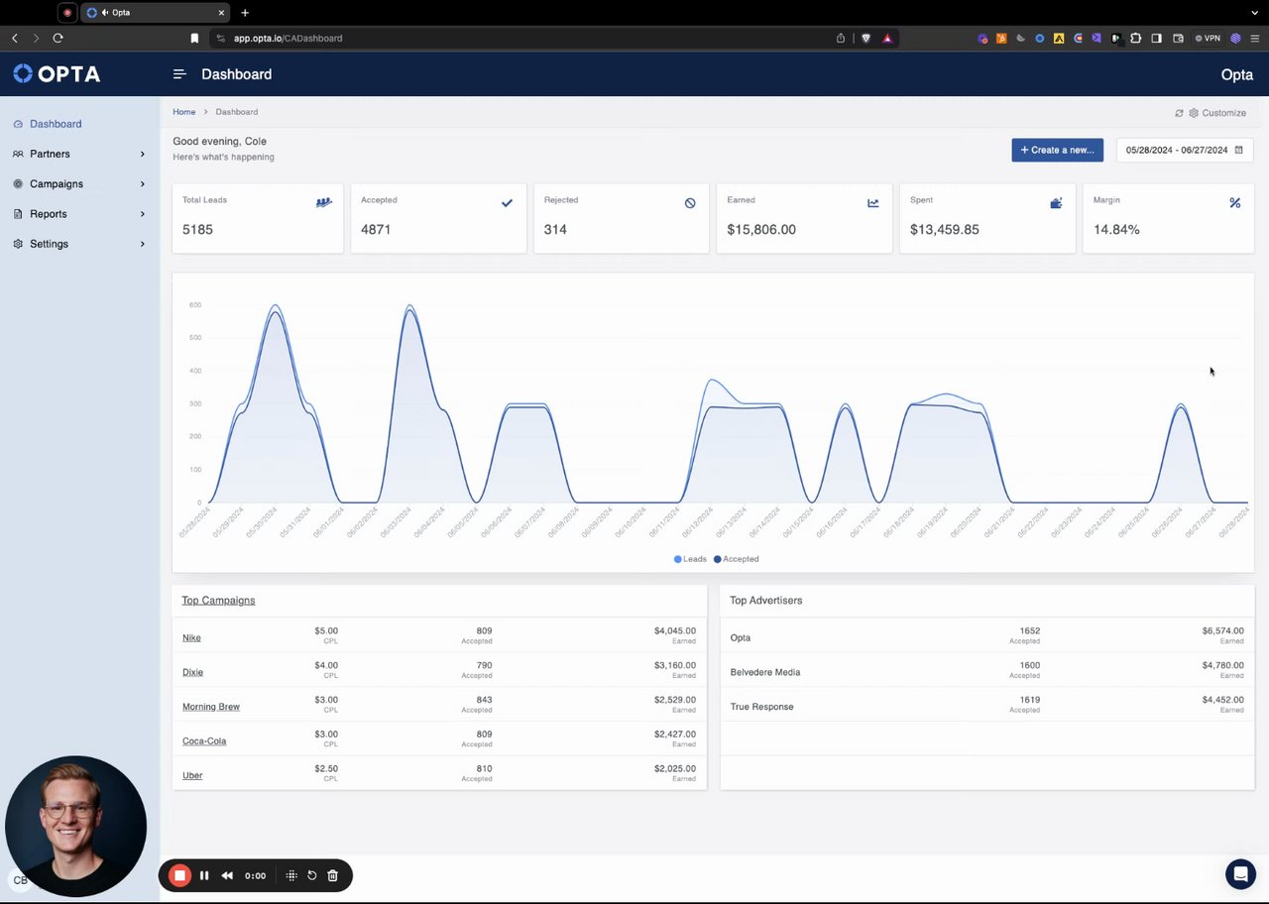Expand the Campaigns sidebar menu
This screenshot has width=1269, height=904.
coord(79,183)
